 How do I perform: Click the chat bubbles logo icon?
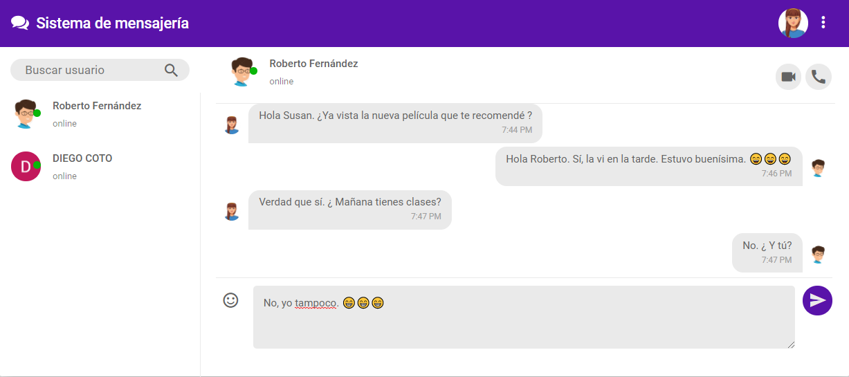pyautogui.click(x=20, y=24)
